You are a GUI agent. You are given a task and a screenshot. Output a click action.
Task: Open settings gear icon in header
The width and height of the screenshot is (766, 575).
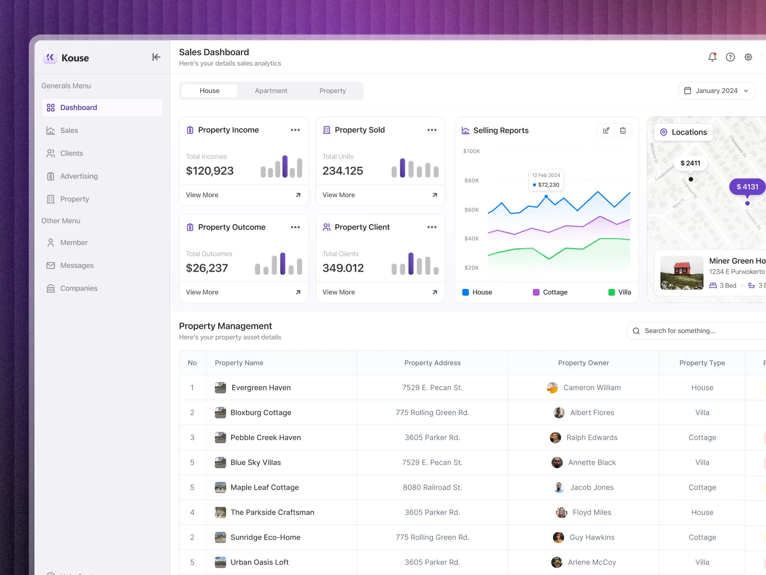click(748, 57)
